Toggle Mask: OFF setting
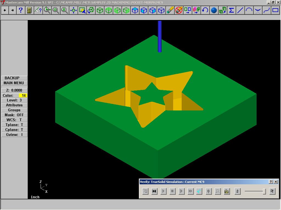This screenshot has height=210, width=281. (14, 115)
